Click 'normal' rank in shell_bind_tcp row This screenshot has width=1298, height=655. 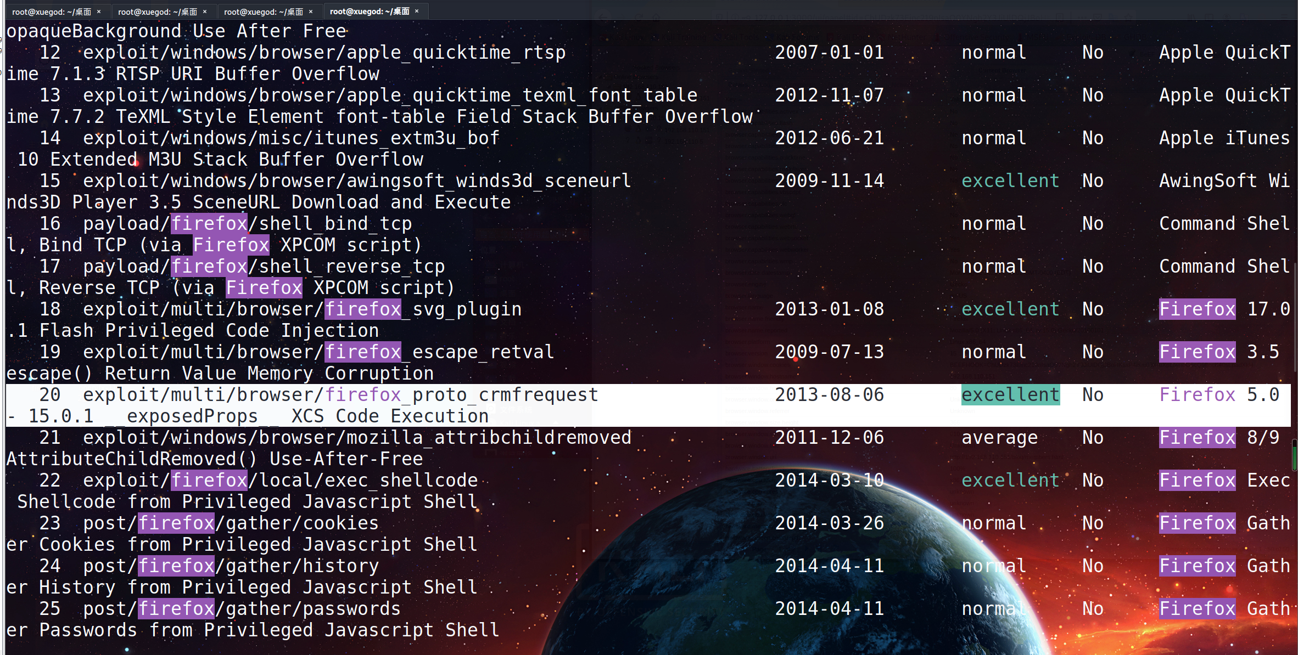pyautogui.click(x=994, y=224)
